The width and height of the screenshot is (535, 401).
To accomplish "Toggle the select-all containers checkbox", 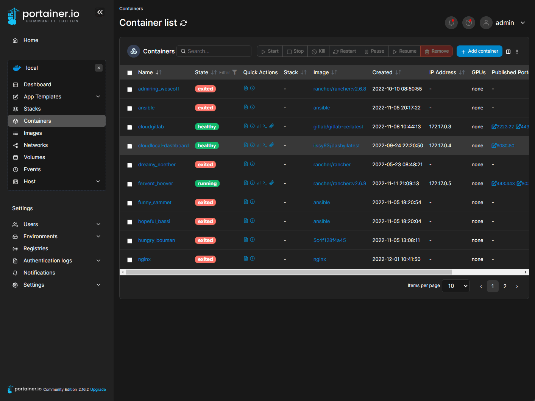I will (129, 73).
